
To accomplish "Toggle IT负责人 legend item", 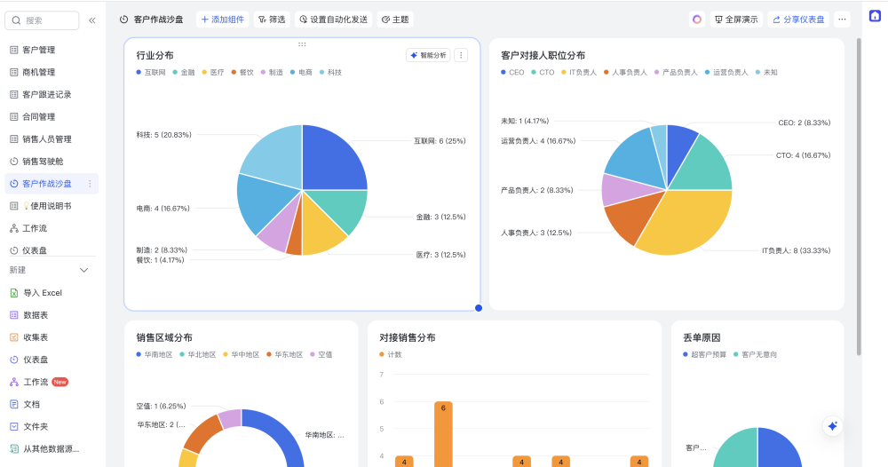I will pyautogui.click(x=579, y=73).
